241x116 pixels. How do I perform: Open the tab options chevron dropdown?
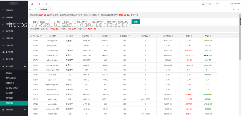238,9
